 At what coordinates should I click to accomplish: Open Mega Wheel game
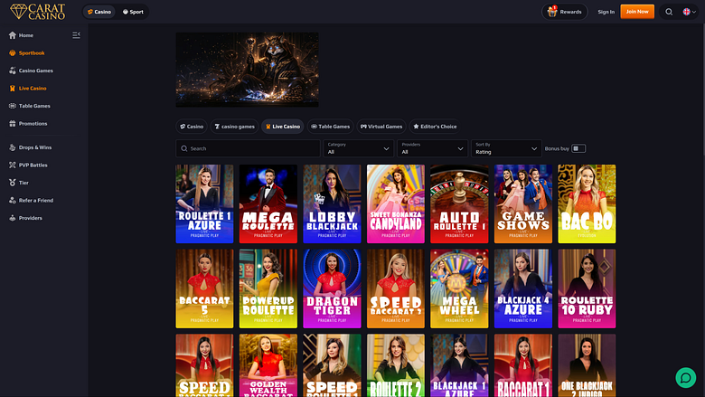pos(459,288)
